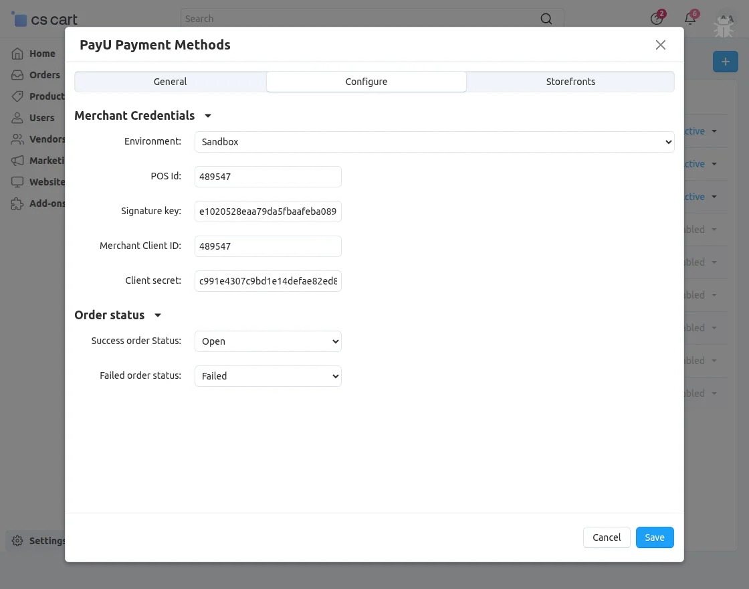Image resolution: width=749 pixels, height=589 pixels.
Task: Collapse the Order status section
Action: [158, 315]
